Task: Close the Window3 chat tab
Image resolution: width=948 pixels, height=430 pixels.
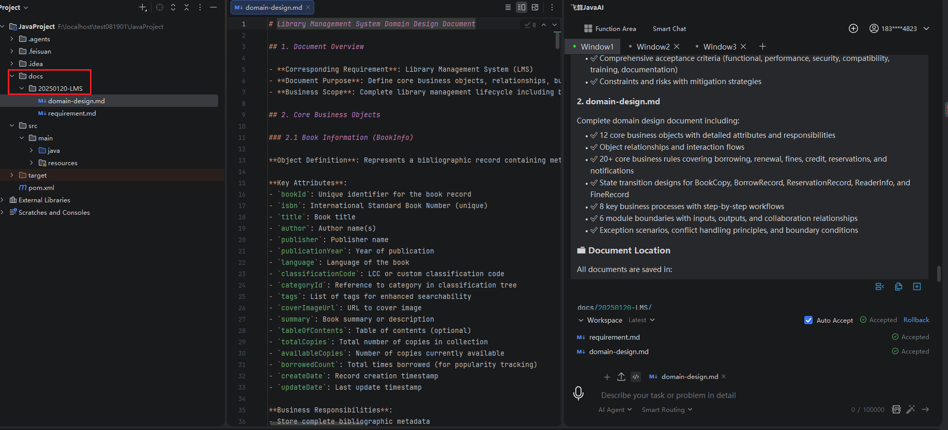Action: coord(743,46)
